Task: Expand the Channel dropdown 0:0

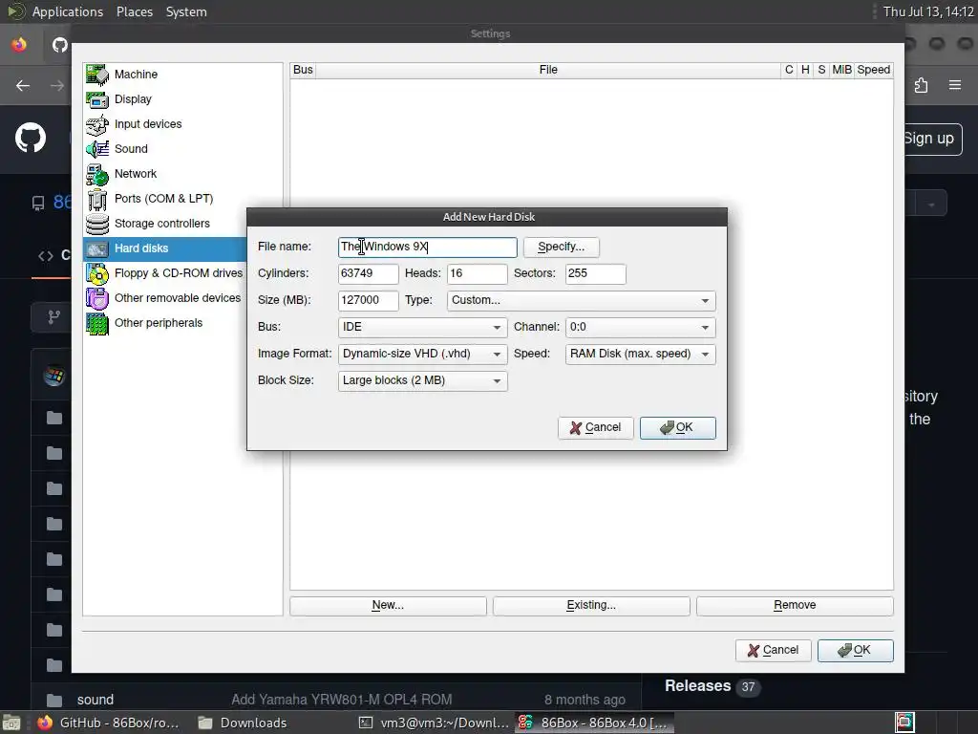Action: (640, 327)
